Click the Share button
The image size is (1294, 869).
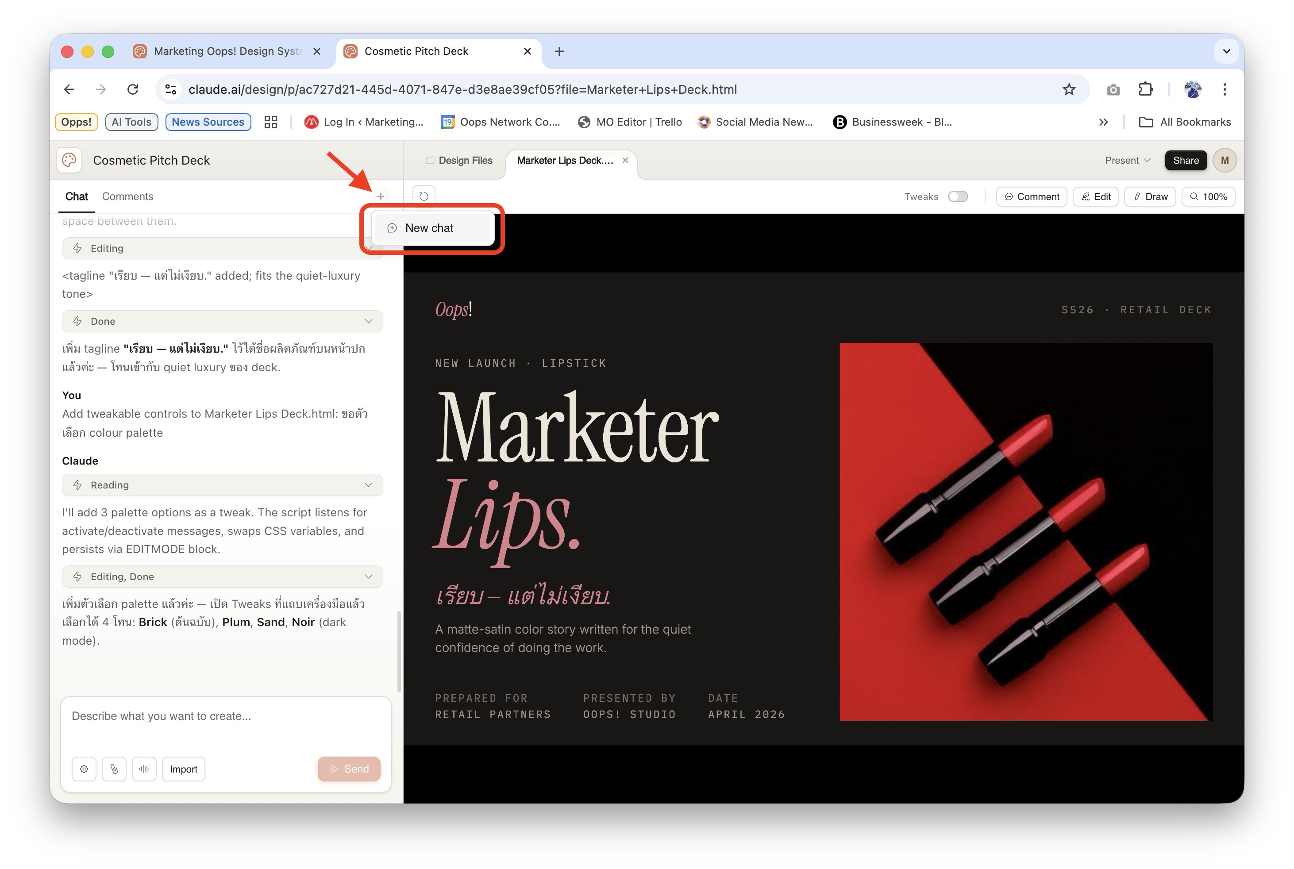click(x=1186, y=160)
